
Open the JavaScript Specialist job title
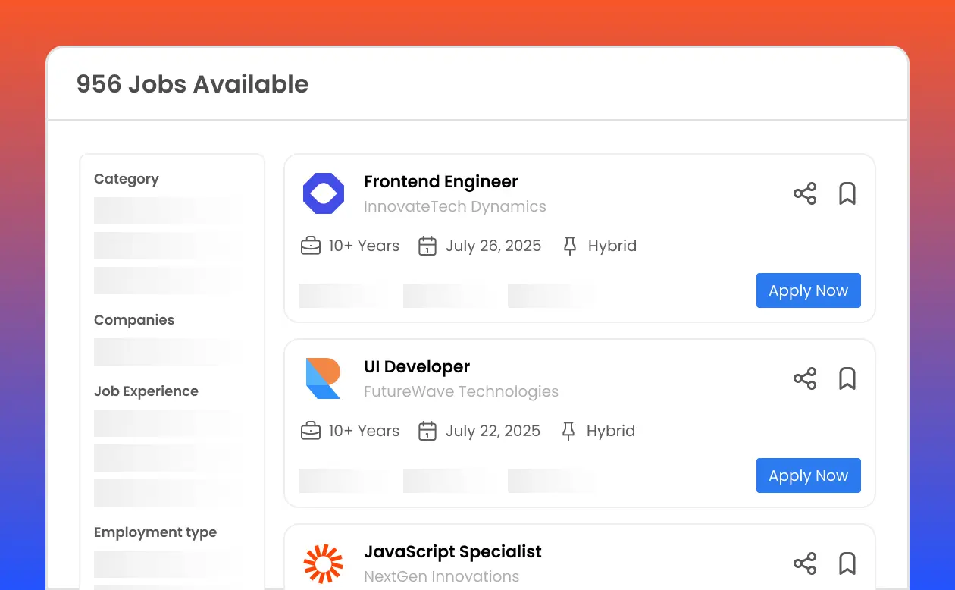tap(452, 552)
